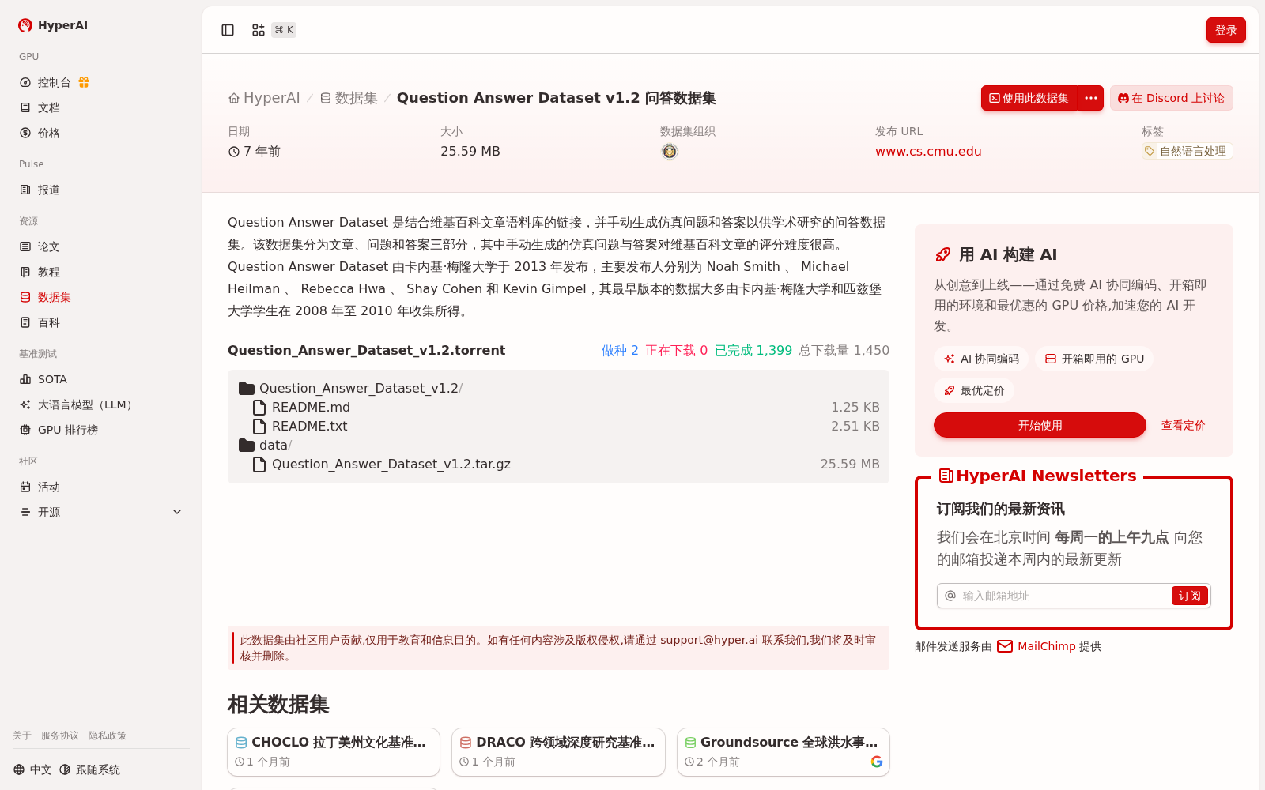Open 隐私政策 footer link

point(108,735)
